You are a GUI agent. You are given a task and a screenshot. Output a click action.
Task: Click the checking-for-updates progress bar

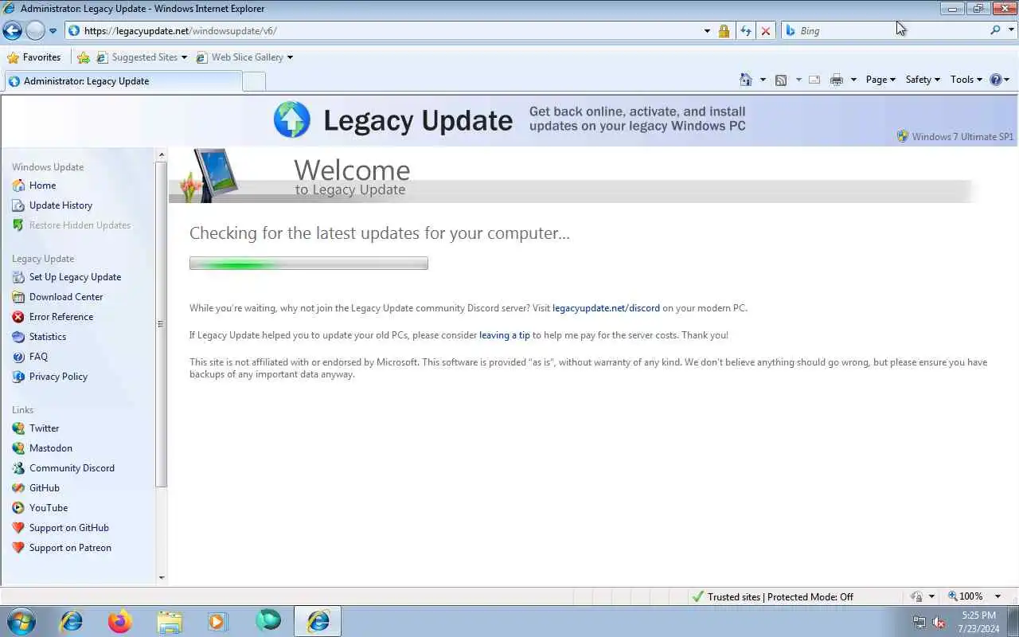coord(309,264)
